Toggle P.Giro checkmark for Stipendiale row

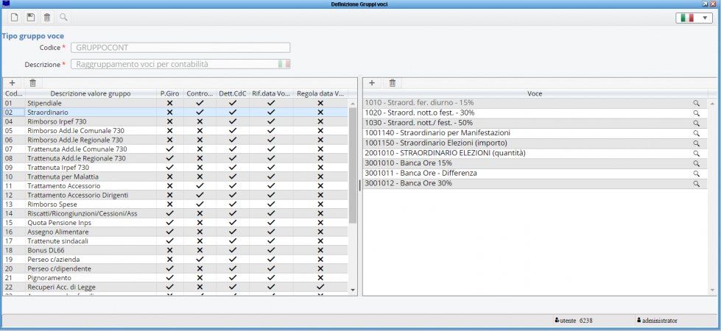169,104
